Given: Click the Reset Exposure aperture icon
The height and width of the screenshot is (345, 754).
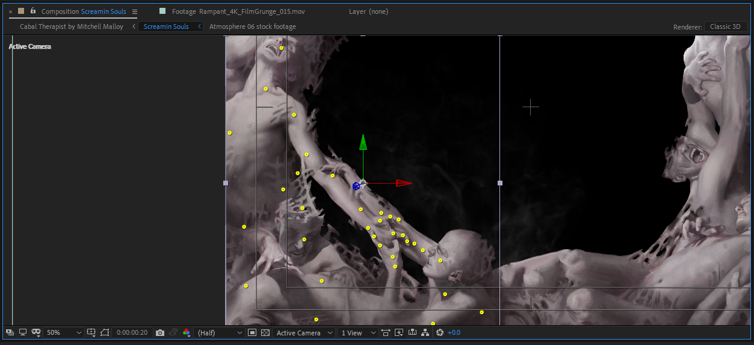Looking at the screenshot, I should pos(440,332).
